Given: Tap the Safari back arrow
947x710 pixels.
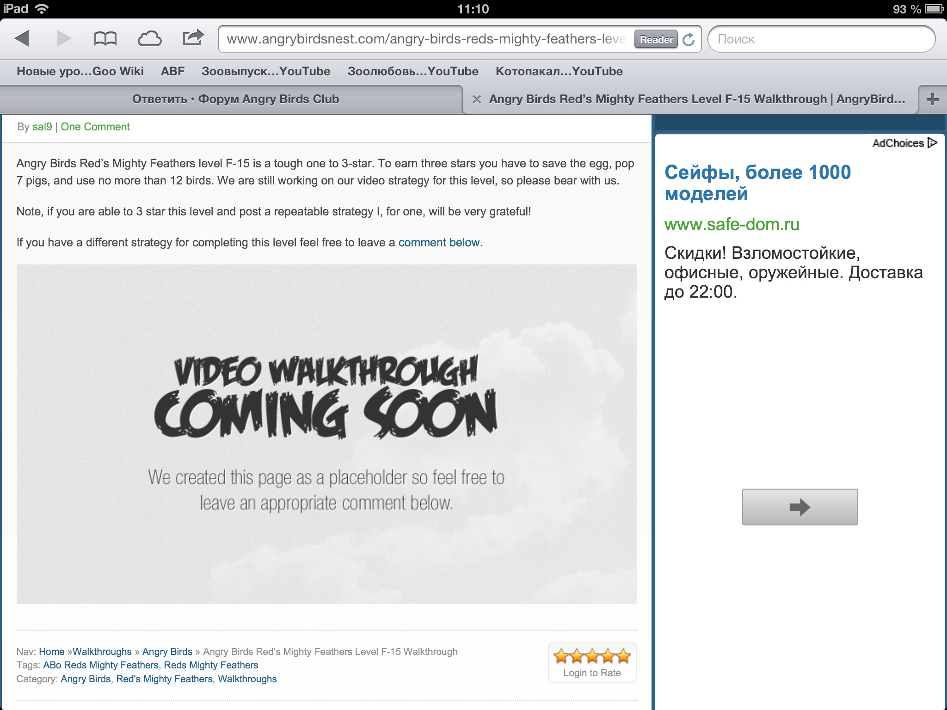Looking at the screenshot, I should 22,38.
